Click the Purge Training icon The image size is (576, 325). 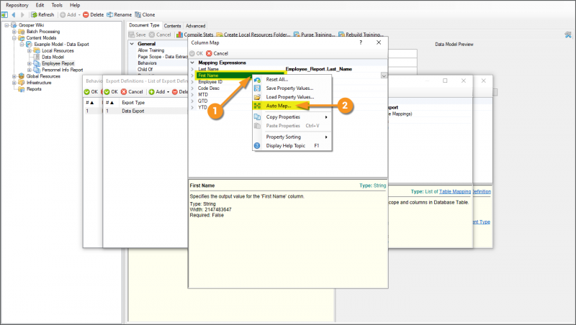pyautogui.click(x=297, y=35)
